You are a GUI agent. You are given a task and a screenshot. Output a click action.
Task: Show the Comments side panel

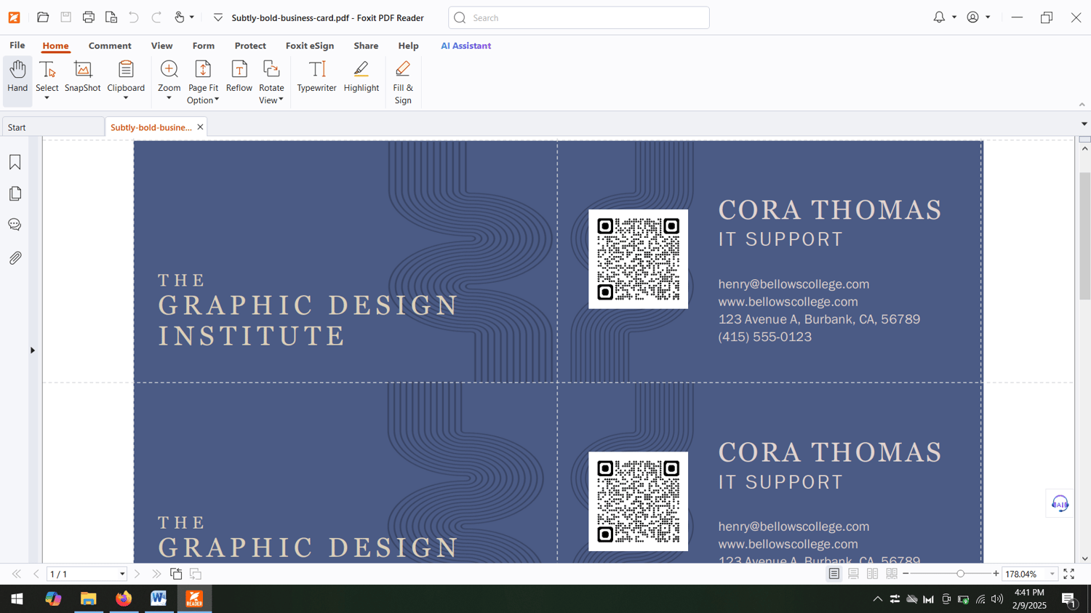(15, 225)
